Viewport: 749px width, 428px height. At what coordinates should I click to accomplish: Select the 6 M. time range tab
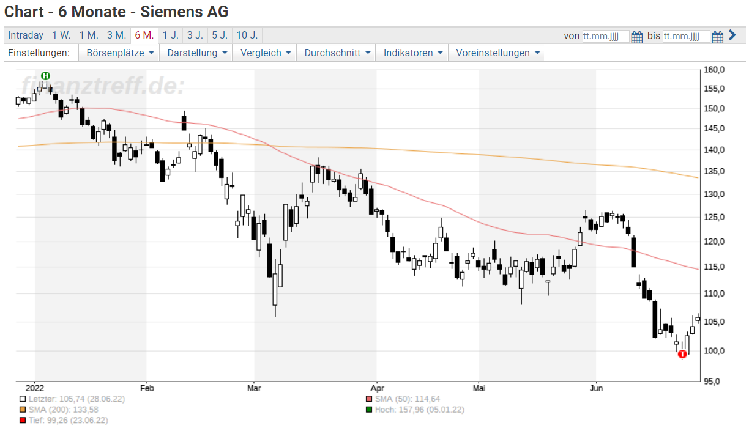click(144, 35)
